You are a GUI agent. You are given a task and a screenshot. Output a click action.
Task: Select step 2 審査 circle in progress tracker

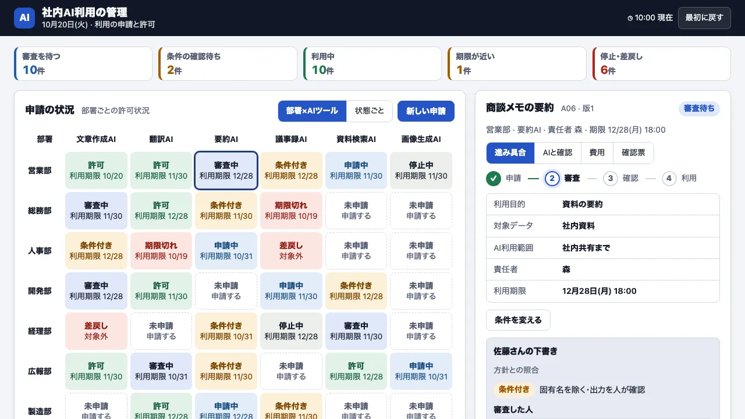coord(552,178)
